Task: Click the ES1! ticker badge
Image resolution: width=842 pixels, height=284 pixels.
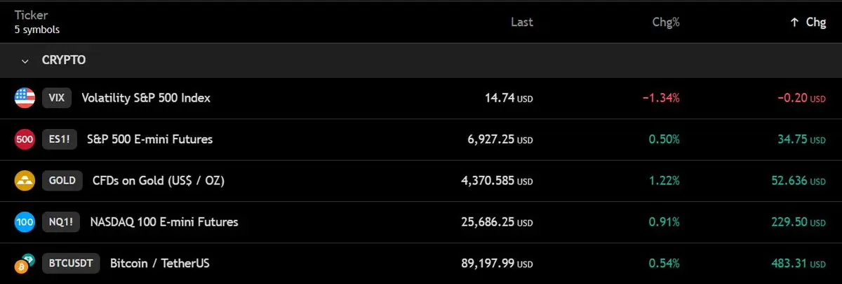Action: coord(59,140)
